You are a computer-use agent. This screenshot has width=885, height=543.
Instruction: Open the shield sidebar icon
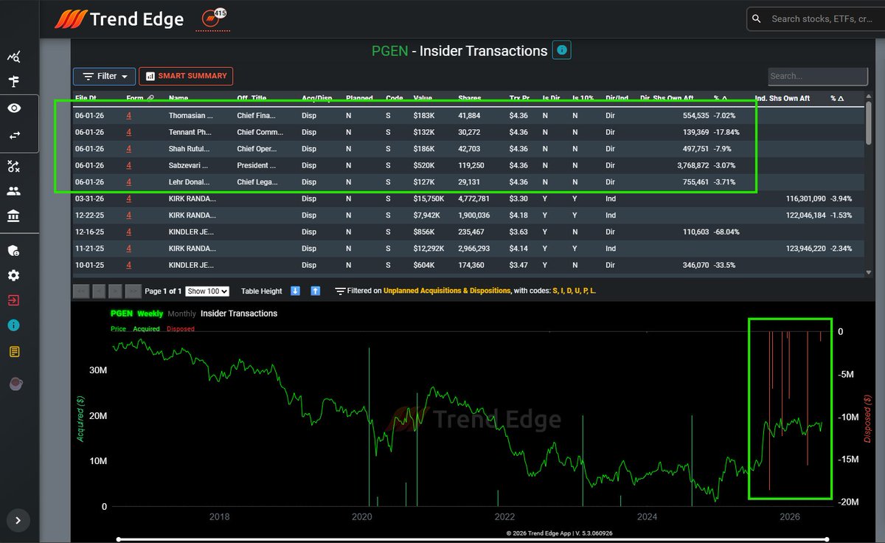click(x=13, y=251)
